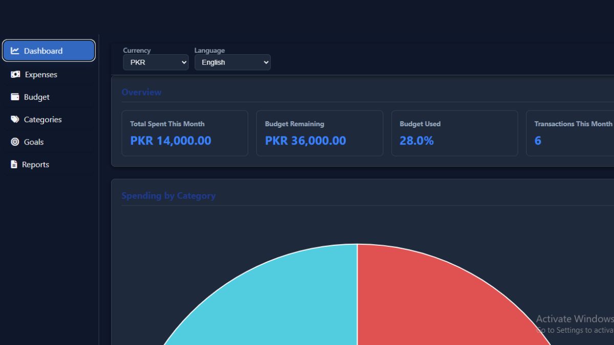Click the Spending by Category heading
Screen dimensions: 614x345
[x=169, y=196]
